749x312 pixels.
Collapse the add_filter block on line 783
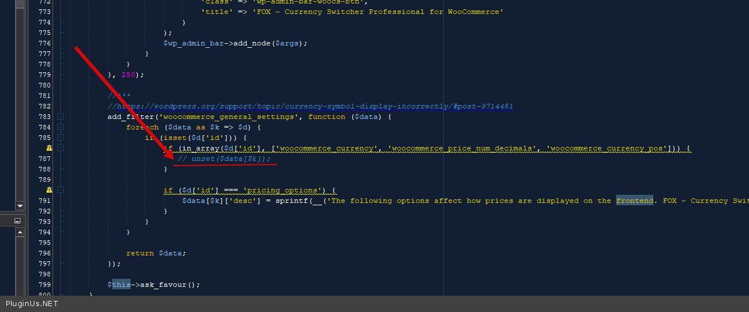pos(60,117)
